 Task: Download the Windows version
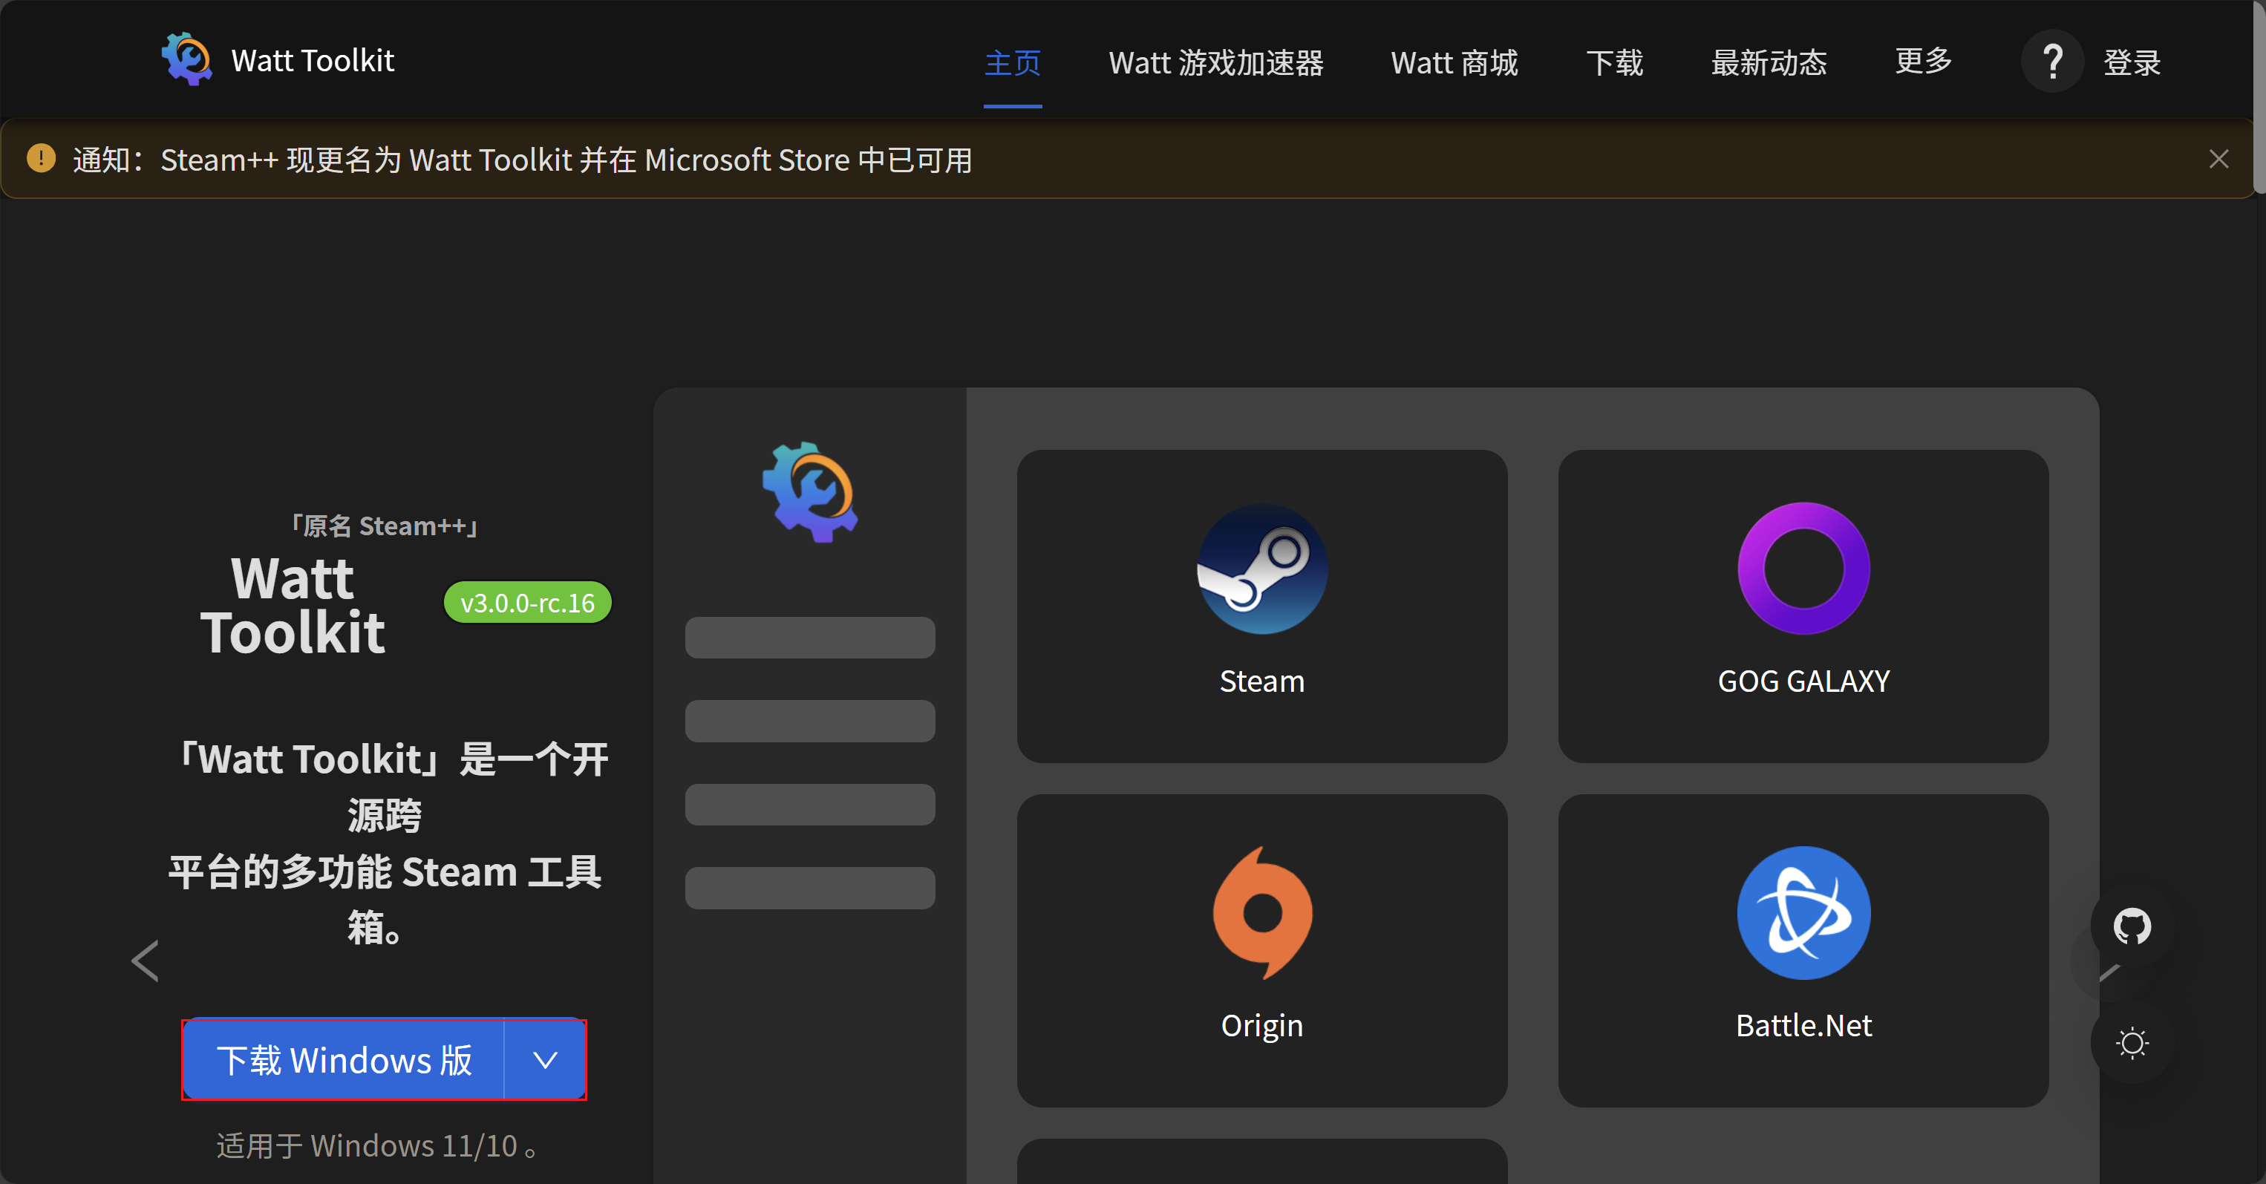point(344,1060)
